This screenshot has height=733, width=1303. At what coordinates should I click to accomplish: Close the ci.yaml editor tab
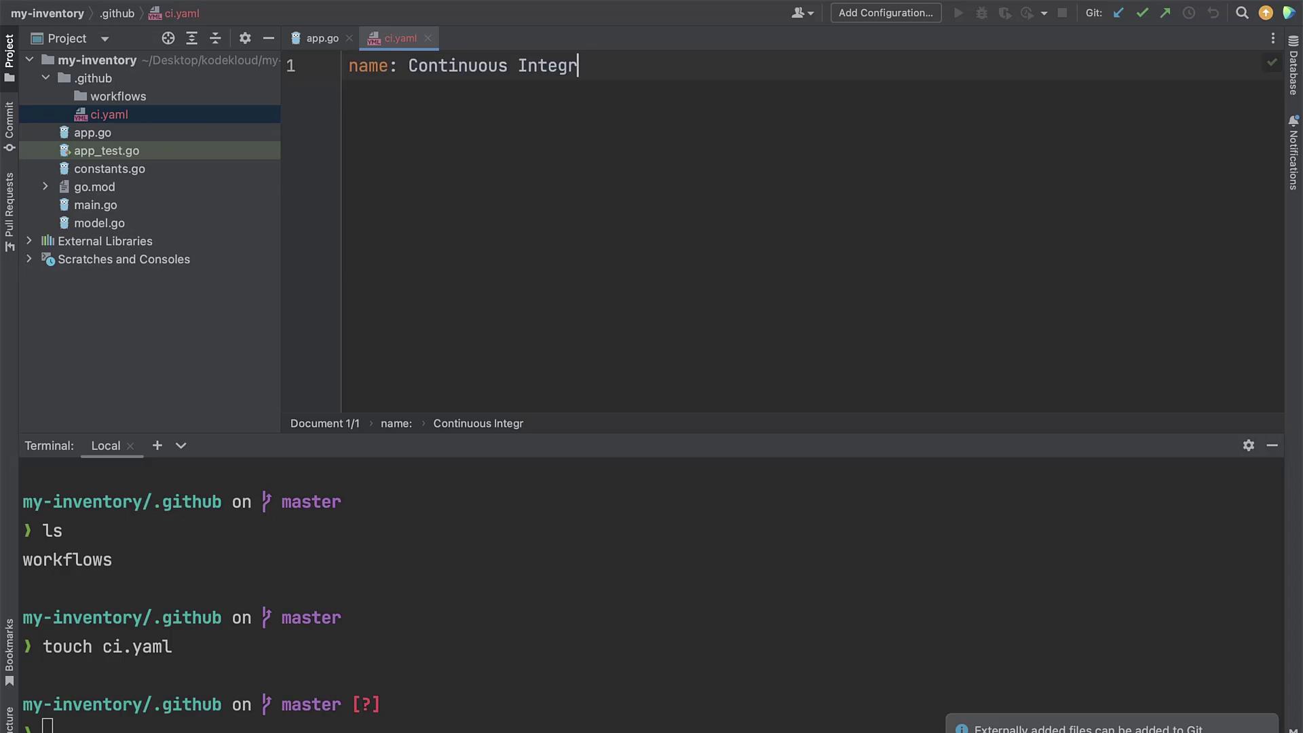click(x=428, y=39)
